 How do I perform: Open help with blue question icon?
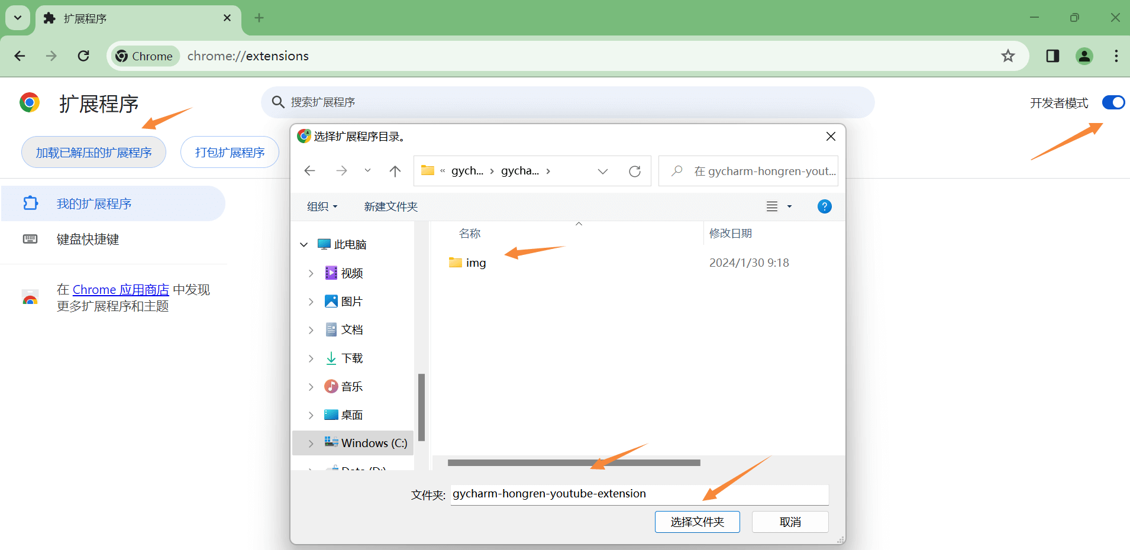[824, 206]
